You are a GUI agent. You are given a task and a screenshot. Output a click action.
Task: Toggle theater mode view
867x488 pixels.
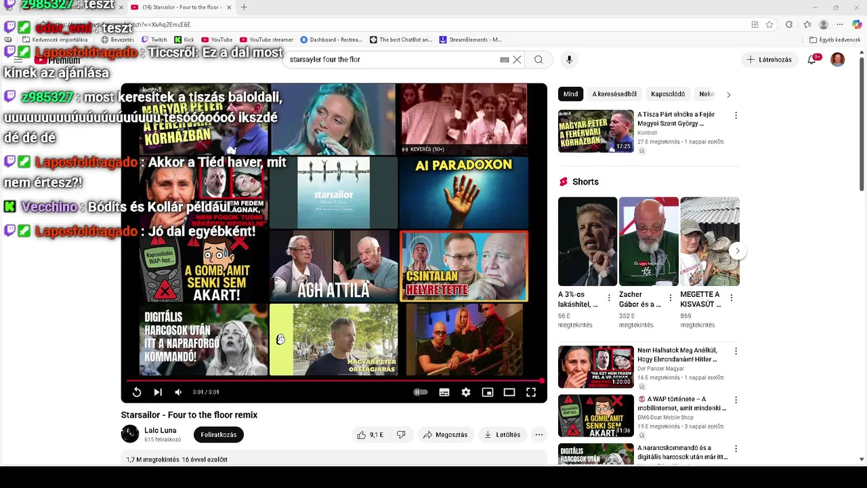point(509,392)
